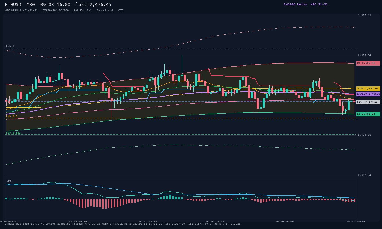Click the R1 2,525.96 price tag

368,63
